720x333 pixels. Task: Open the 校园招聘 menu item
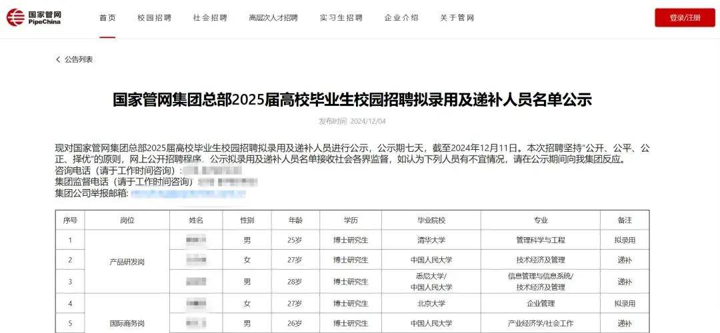tap(154, 18)
